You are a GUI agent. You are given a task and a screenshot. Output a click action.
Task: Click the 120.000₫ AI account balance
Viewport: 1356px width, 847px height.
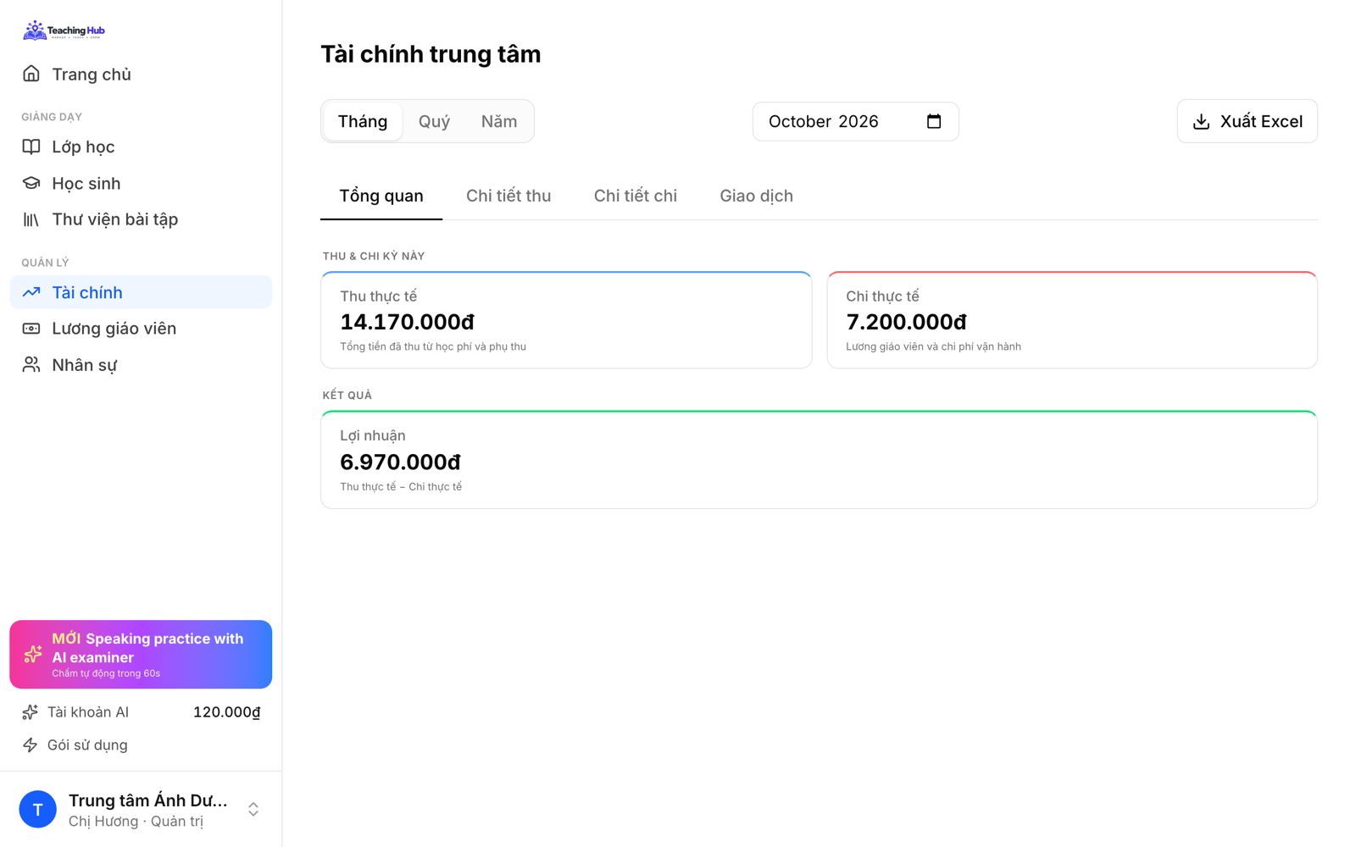pos(227,712)
